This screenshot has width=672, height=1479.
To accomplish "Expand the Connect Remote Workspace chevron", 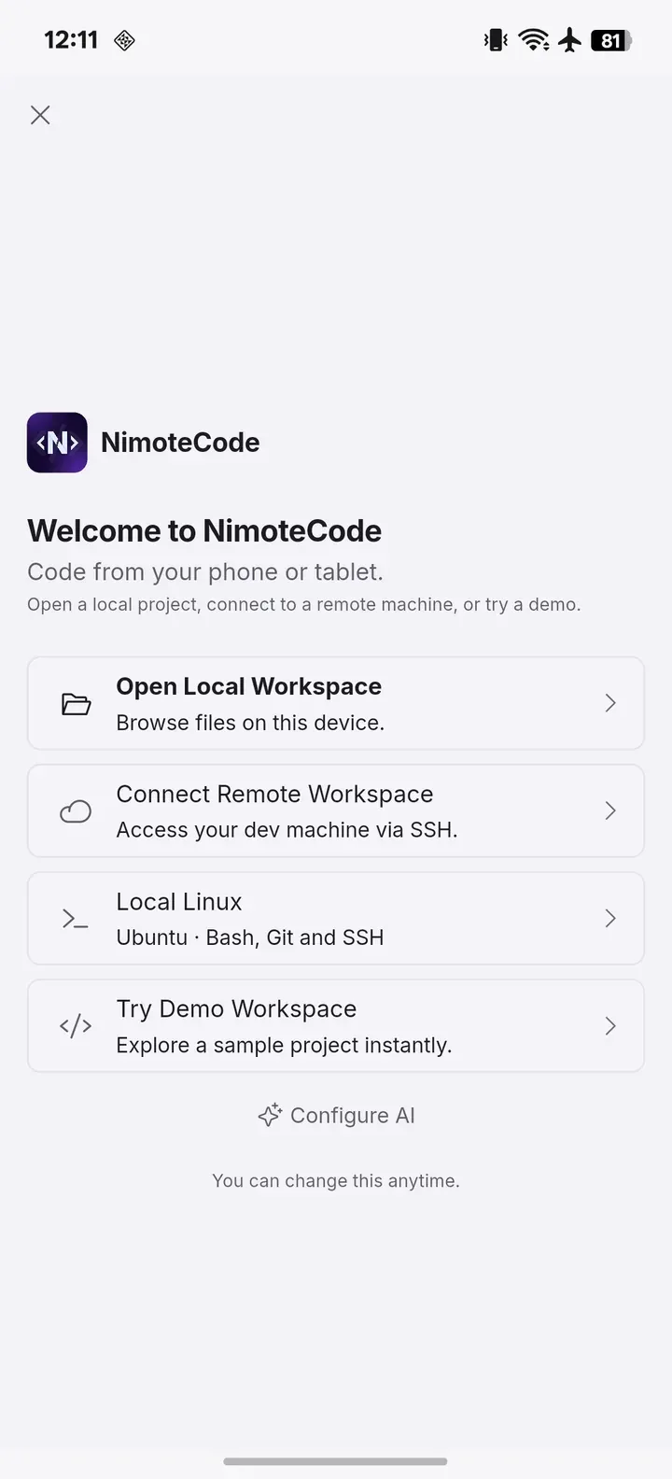I will (610, 810).
